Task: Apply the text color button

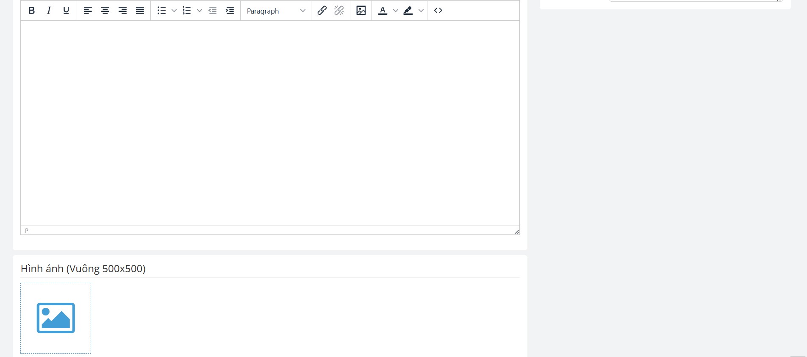Action: click(383, 11)
